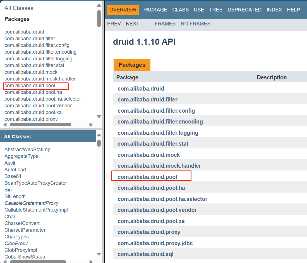
Task: Open com.alibaba.druid.pool in left packages list
Action: 30,86
